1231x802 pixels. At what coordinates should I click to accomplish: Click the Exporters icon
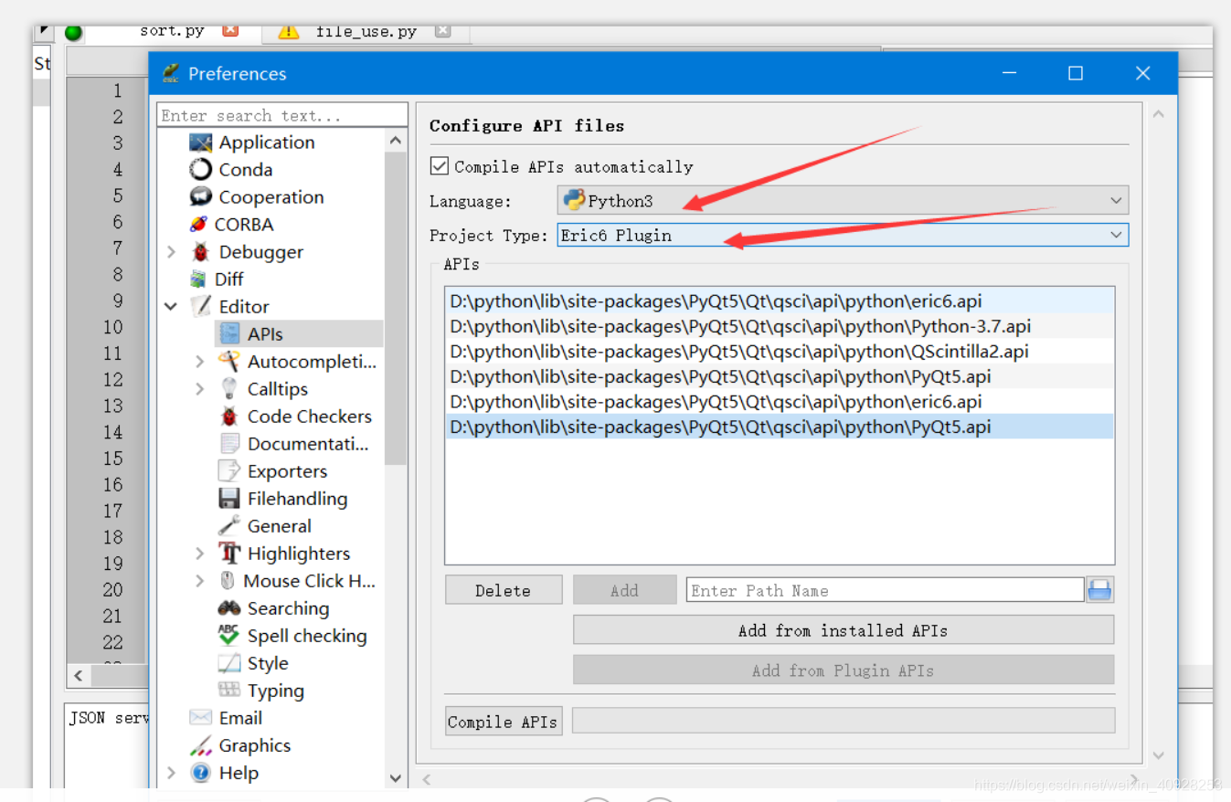[229, 471]
